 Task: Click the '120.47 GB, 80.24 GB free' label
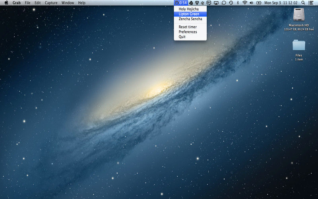[299, 29]
